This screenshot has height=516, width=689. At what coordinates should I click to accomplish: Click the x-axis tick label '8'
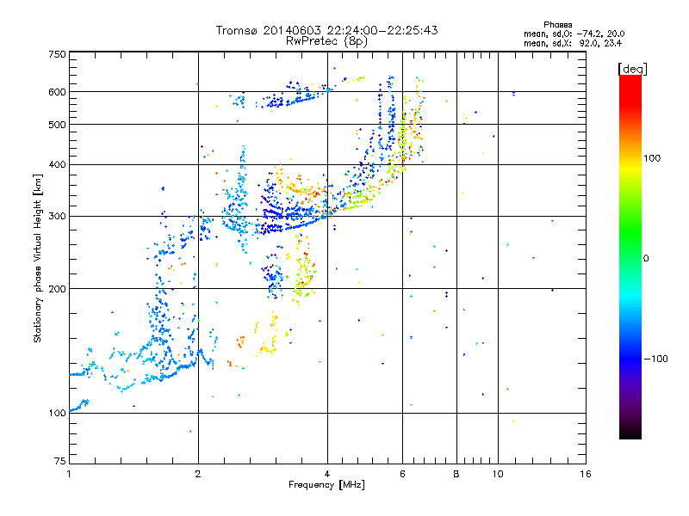[x=456, y=474]
